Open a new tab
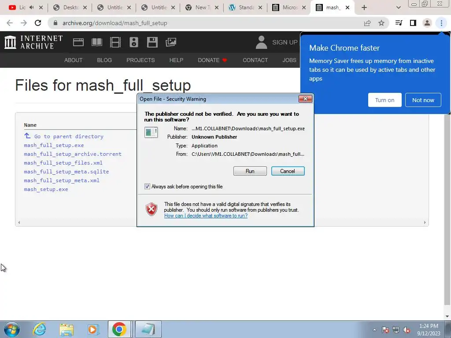Screen dimensions: 451x338 click(x=364, y=7)
